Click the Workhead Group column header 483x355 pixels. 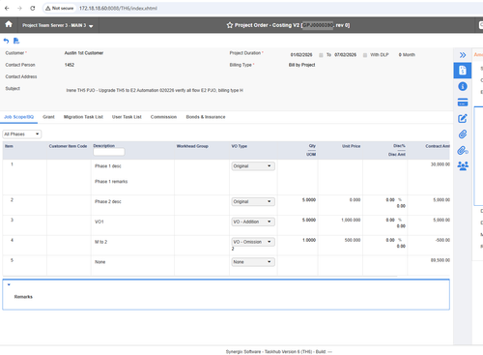(x=192, y=146)
